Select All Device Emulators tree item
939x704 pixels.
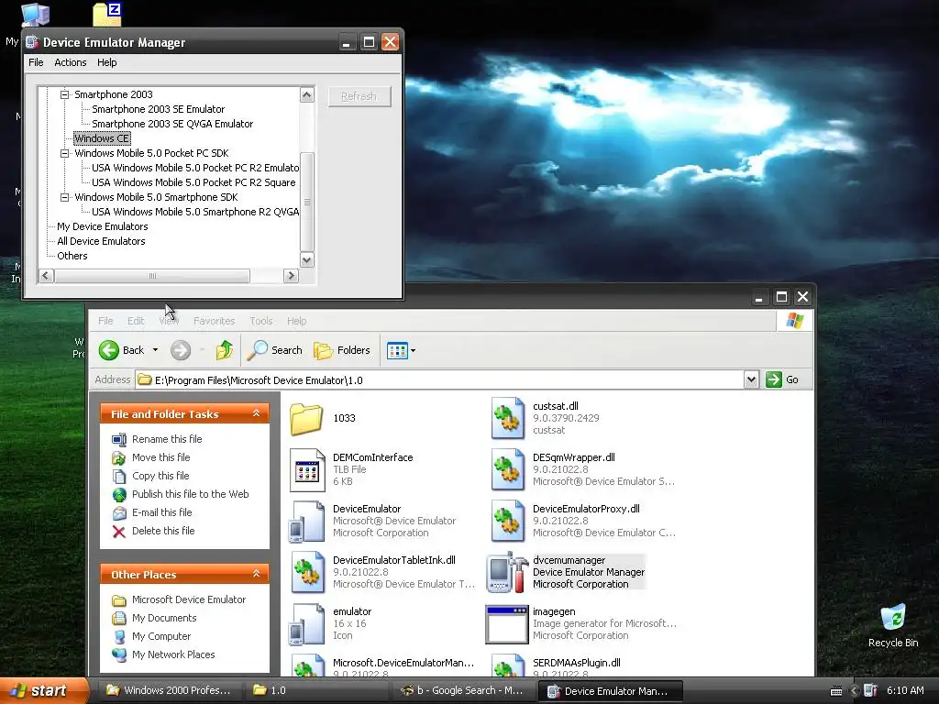(101, 241)
